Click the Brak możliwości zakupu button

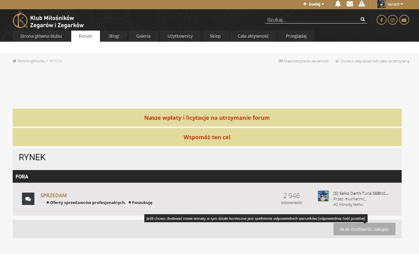(364, 229)
